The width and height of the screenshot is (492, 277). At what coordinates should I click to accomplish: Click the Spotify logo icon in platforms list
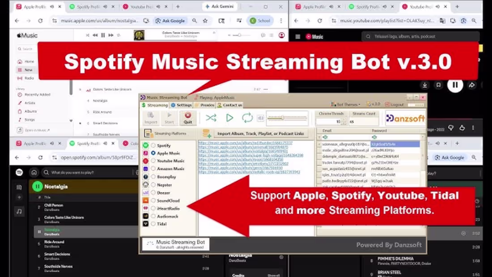tap(146, 145)
